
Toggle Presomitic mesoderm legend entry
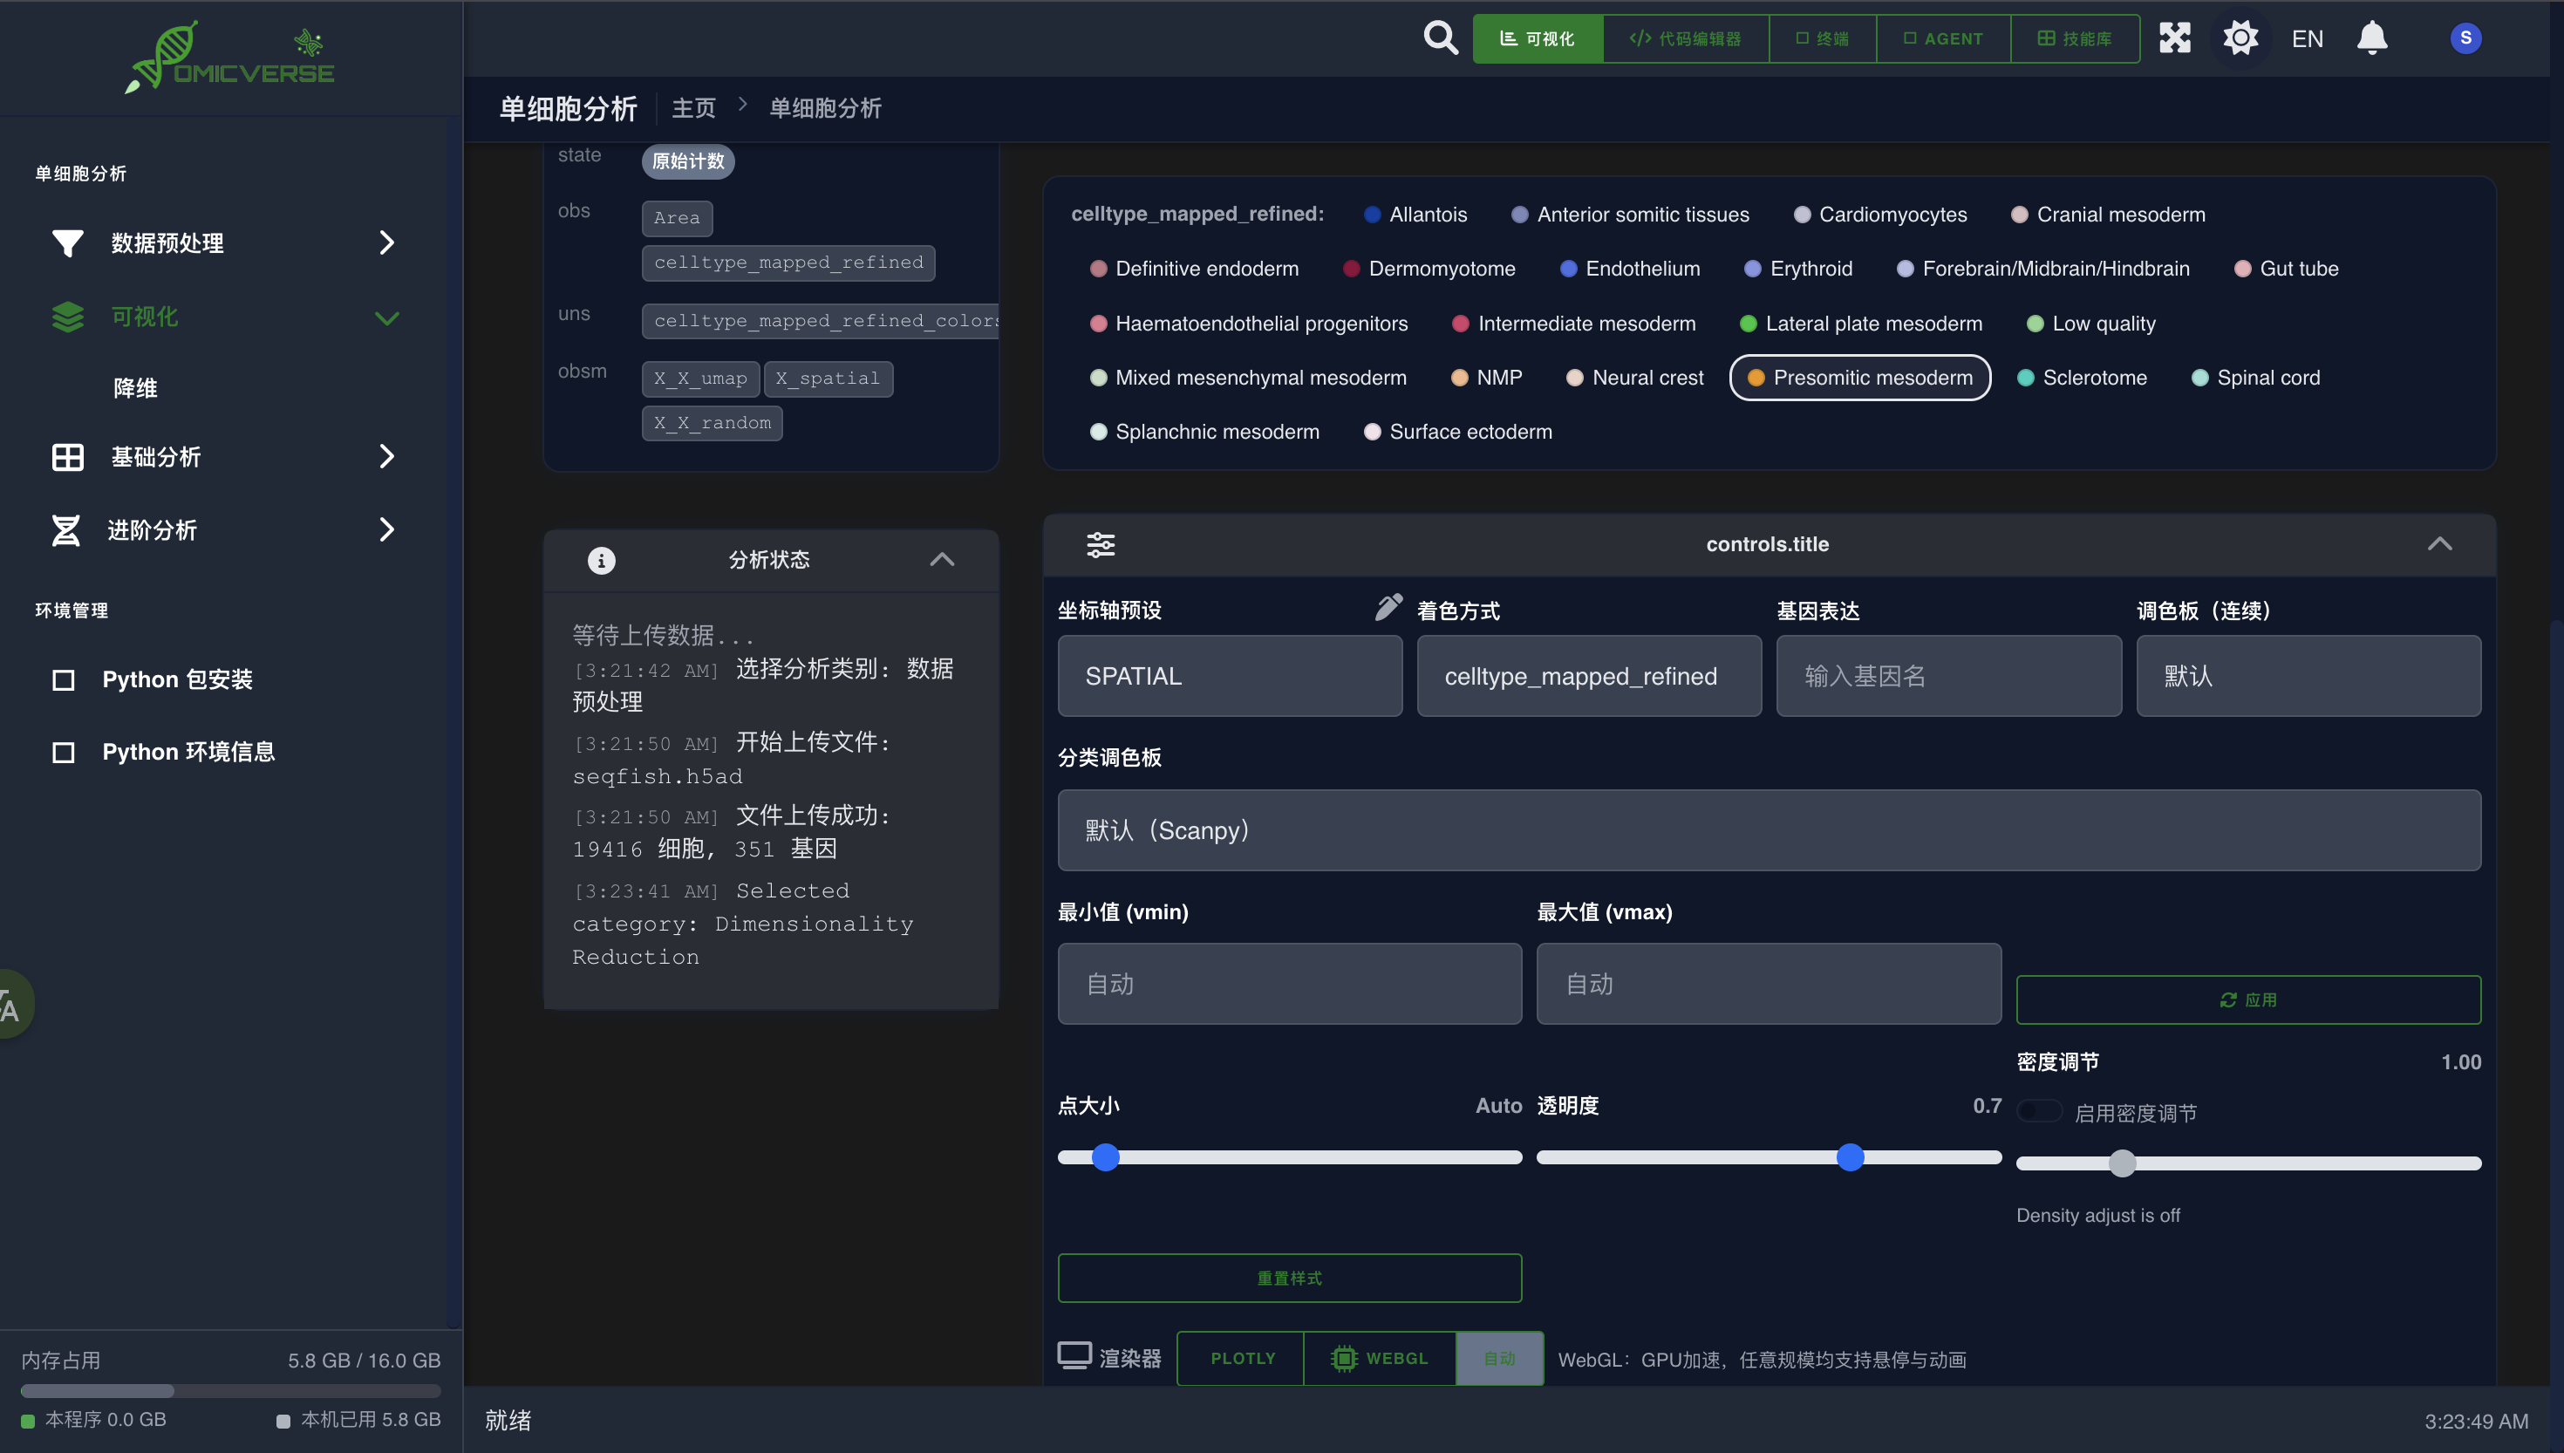click(1859, 378)
